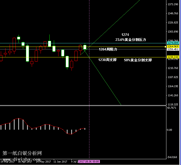Click the 0.00 indicator zero level label
The width and height of the screenshot is (181, 165).
(x=170, y=130)
